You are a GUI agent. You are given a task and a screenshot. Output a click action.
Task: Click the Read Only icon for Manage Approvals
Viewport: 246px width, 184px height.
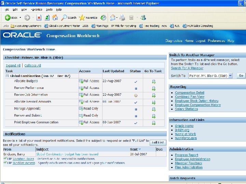(81, 109)
